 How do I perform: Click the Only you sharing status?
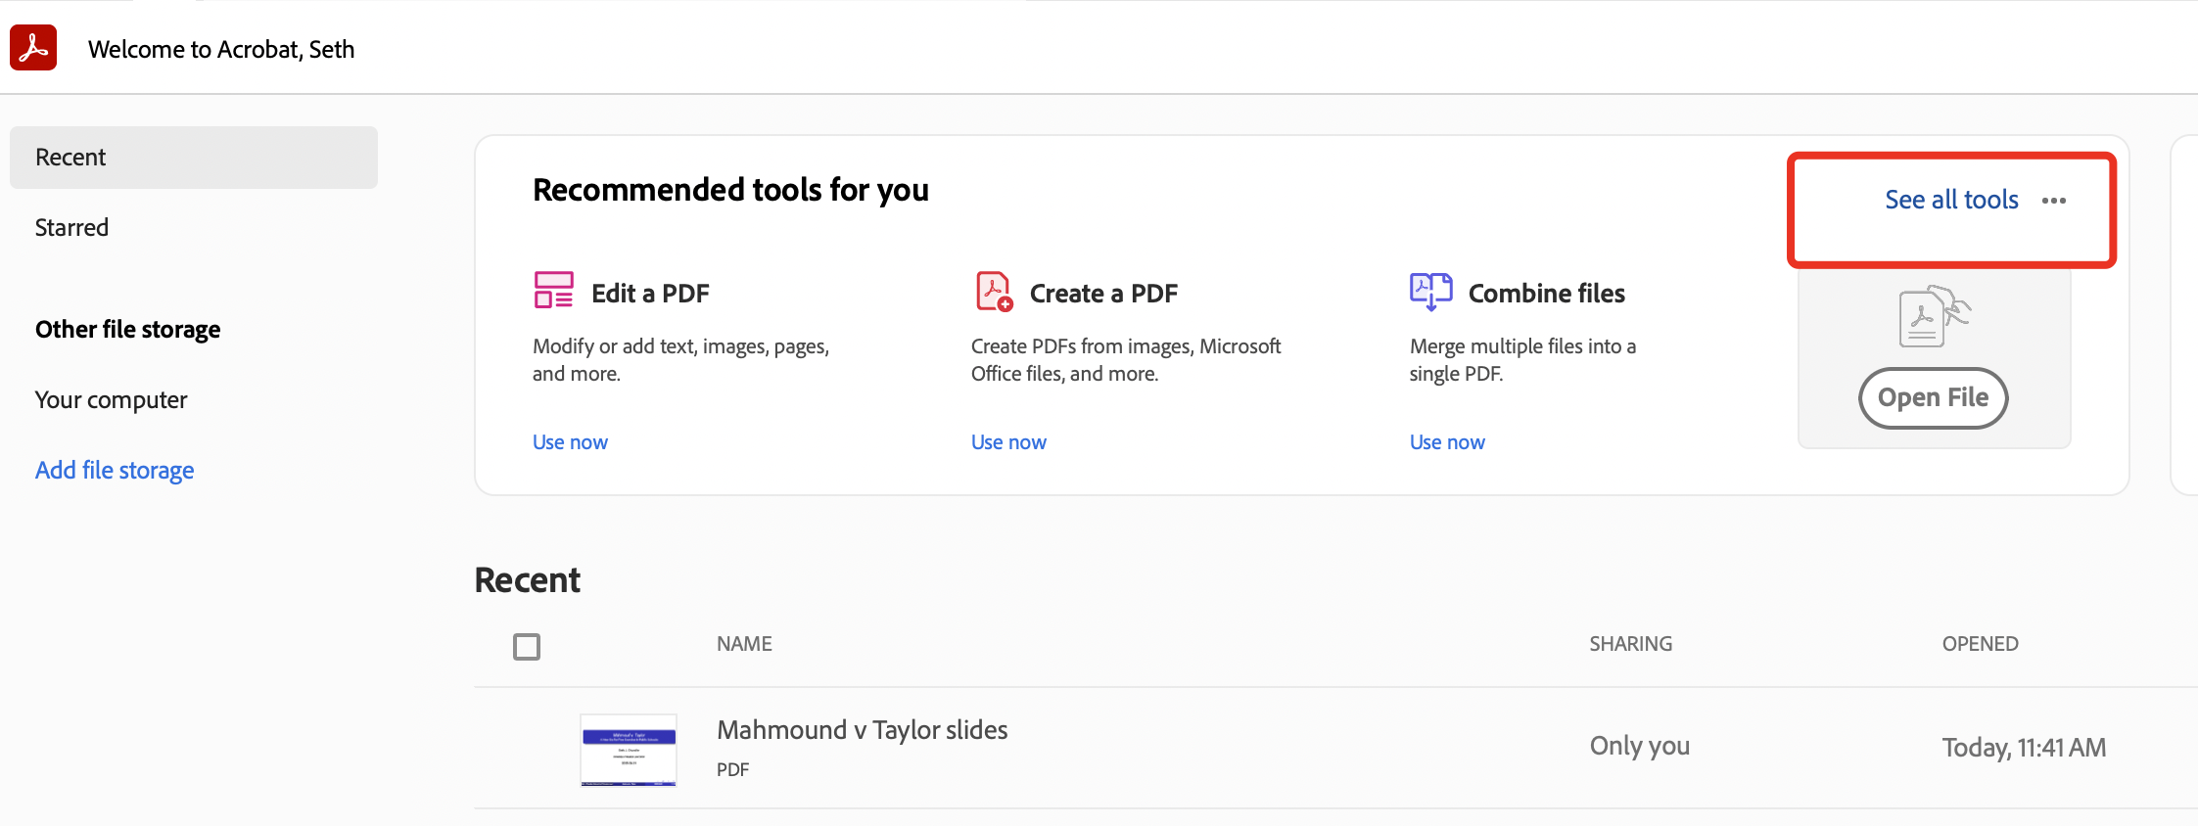[x=1640, y=746]
